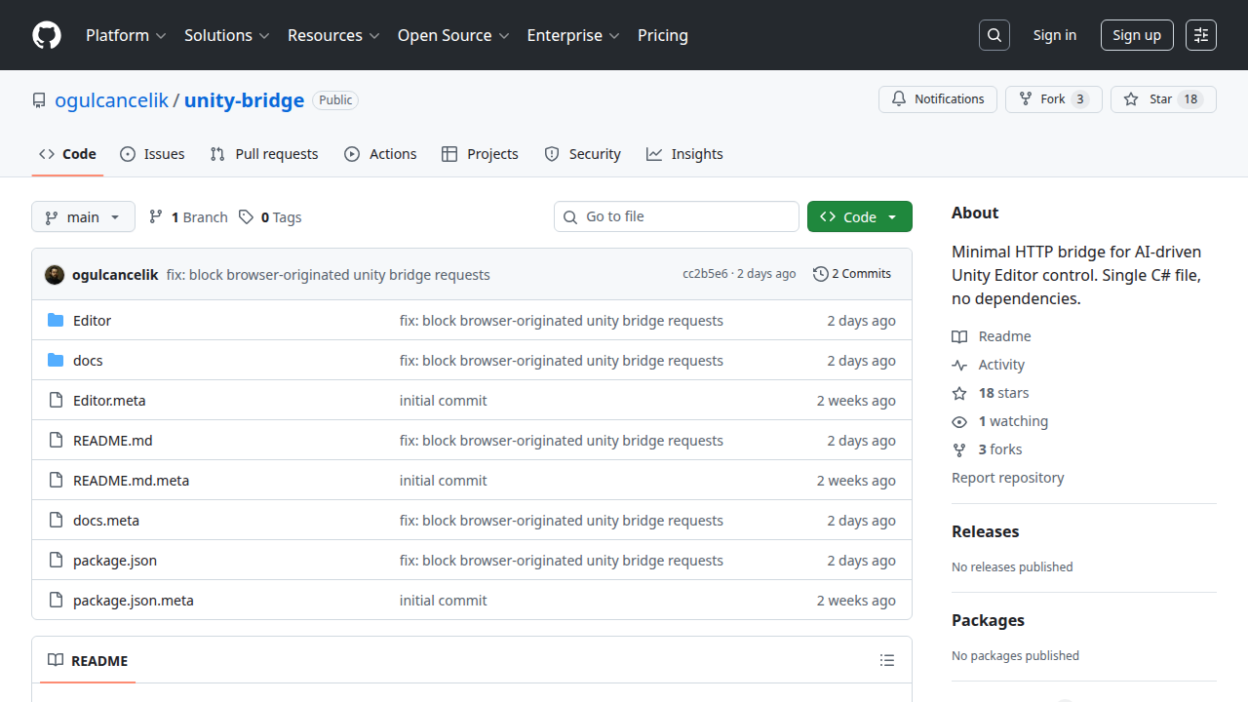Switch to the Insights tab

click(x=684, y=154)
